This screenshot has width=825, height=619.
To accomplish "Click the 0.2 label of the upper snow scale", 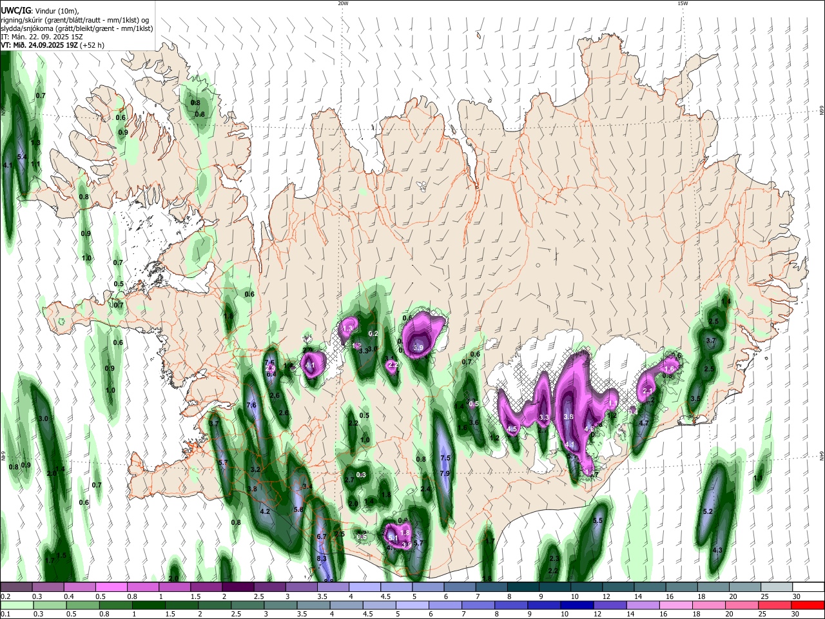I will coord(5,597).
